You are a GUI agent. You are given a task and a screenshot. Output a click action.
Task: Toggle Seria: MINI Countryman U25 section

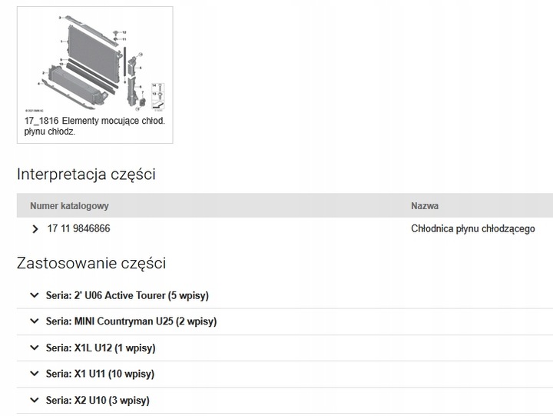click(x=131, y=321)
